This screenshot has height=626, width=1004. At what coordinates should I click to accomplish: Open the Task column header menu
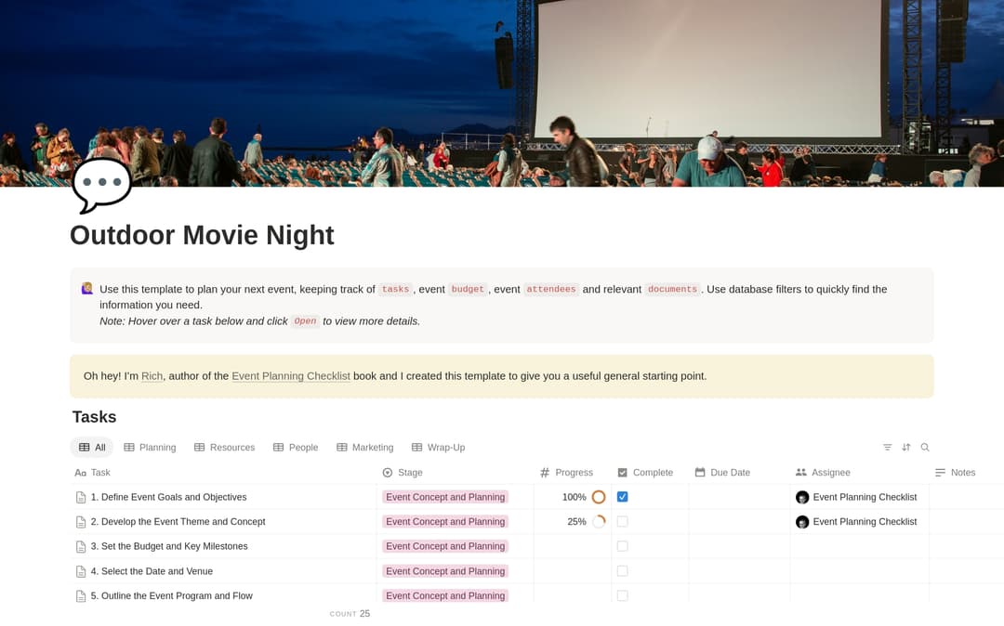[x=92, y=473]
